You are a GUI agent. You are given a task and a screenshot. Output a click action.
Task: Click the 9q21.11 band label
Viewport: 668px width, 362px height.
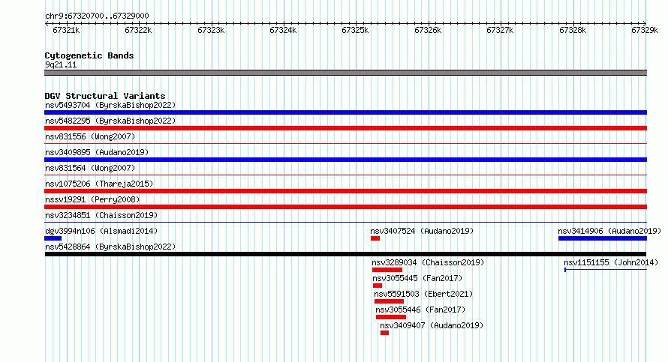61,64
